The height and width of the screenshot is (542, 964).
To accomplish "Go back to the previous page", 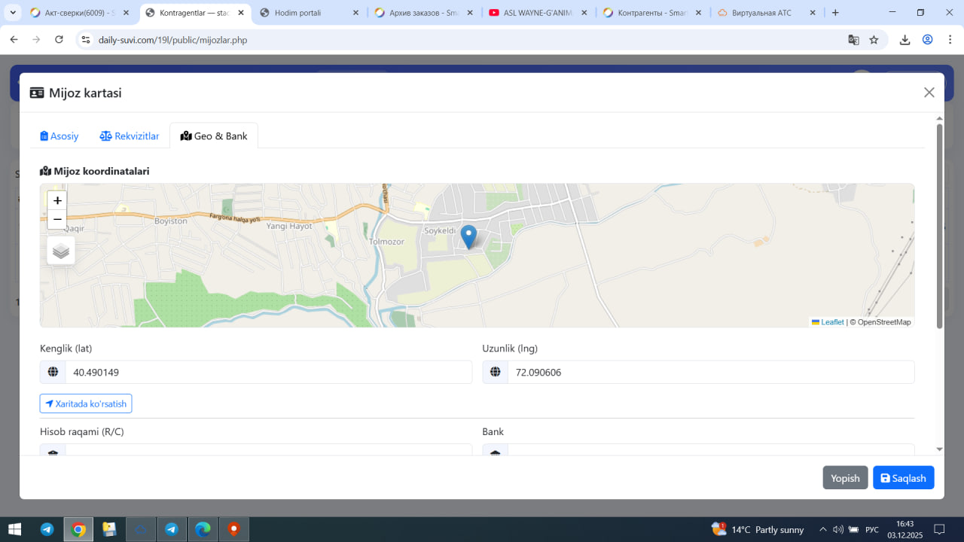I will (x=14, y=40).
